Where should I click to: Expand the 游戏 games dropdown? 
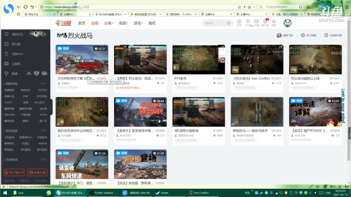point(138,23)
